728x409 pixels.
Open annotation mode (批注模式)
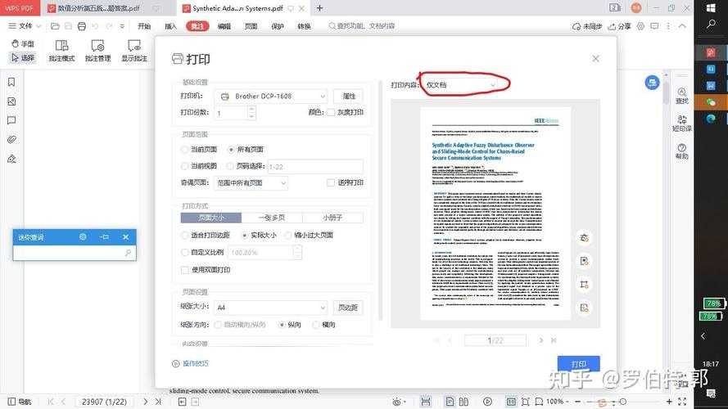coord(61,51)
